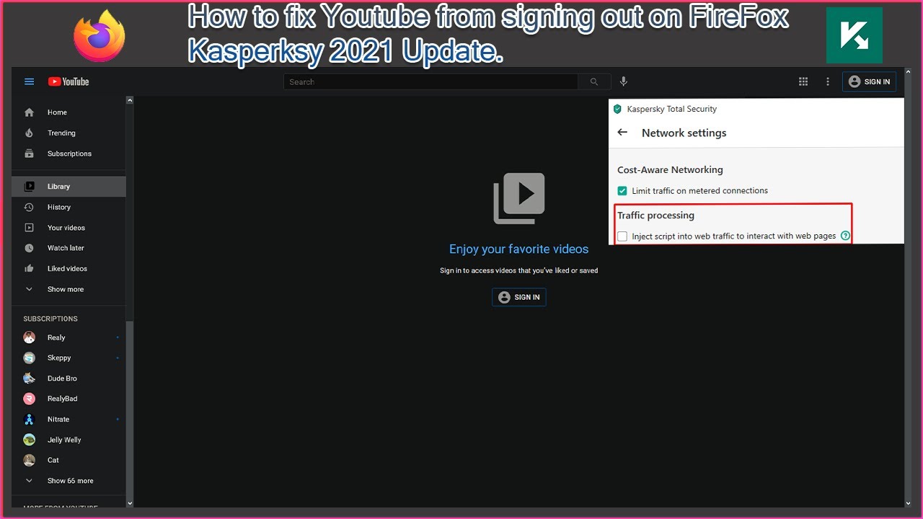Viewport: 923px width, 519px height.
Task: Click the Liked videos thumbs-up icon
Action: coord(29,268)
